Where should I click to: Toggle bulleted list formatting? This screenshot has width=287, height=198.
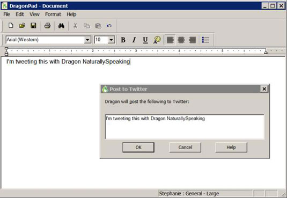pyautogui.click(x=205, y=40)
